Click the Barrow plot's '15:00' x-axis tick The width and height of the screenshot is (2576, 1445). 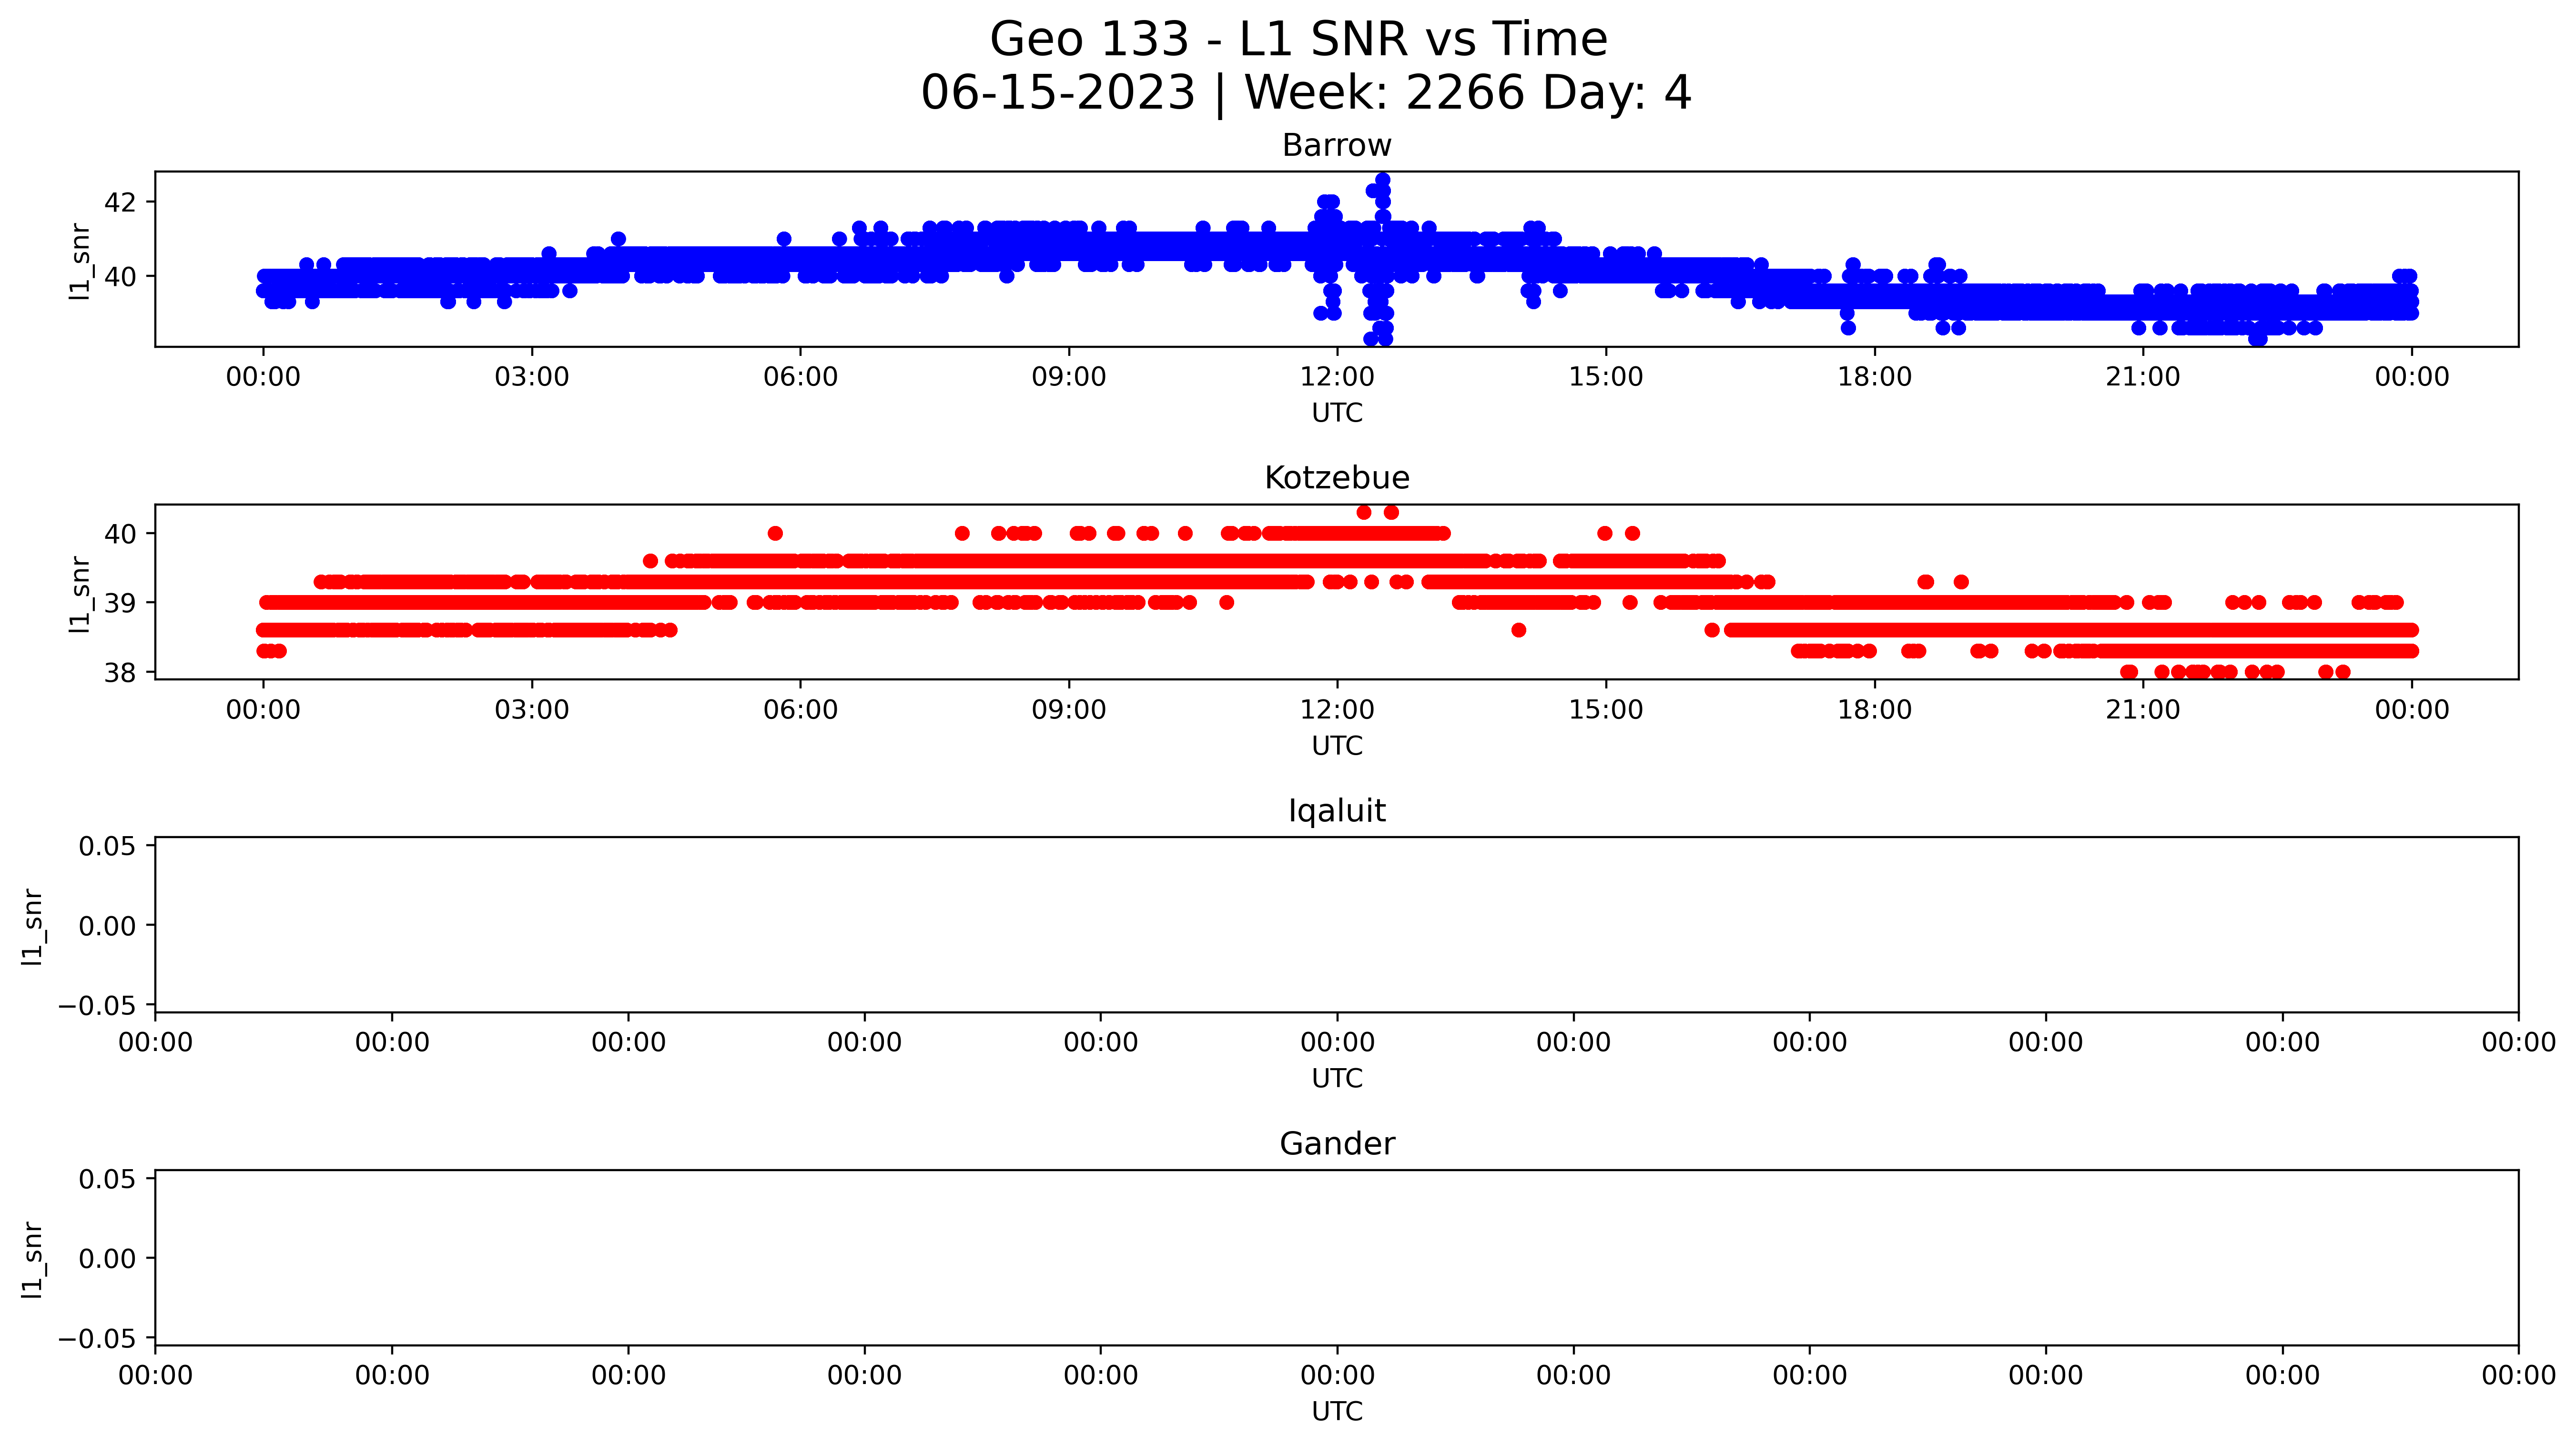pos(1606,377)
